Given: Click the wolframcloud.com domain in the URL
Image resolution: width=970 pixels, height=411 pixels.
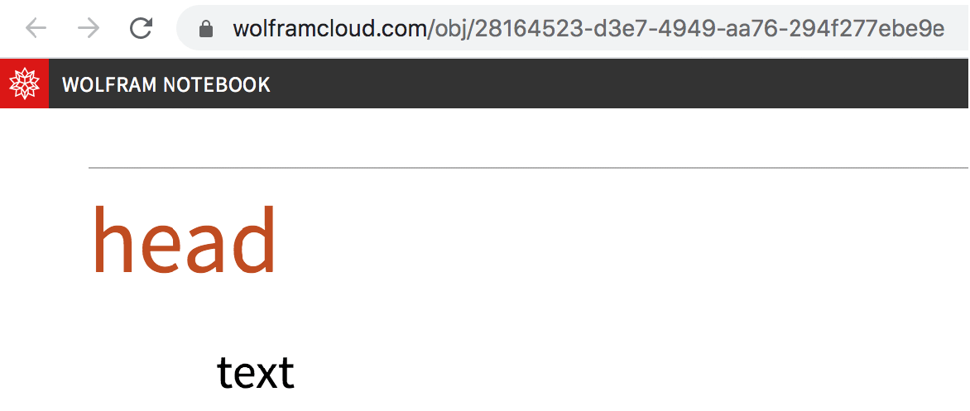Looking at the screenshot, I should (x=329, y=29).
